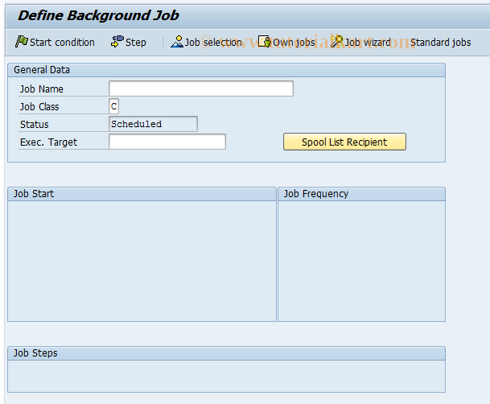Click the Status label text
The image size is (490, 404).
point(35,125)
